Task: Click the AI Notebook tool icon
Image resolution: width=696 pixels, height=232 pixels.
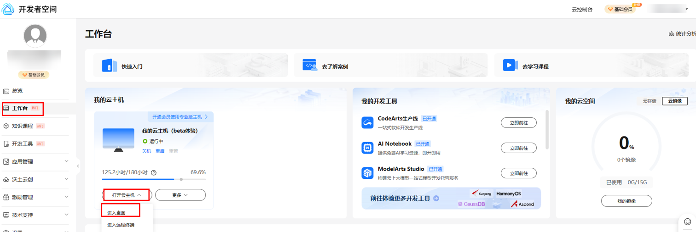Action: [367, 148]
